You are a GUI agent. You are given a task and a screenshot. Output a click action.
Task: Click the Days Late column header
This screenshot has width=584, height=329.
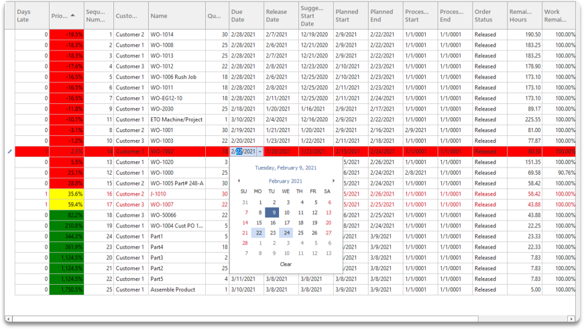tap(32, 15)
